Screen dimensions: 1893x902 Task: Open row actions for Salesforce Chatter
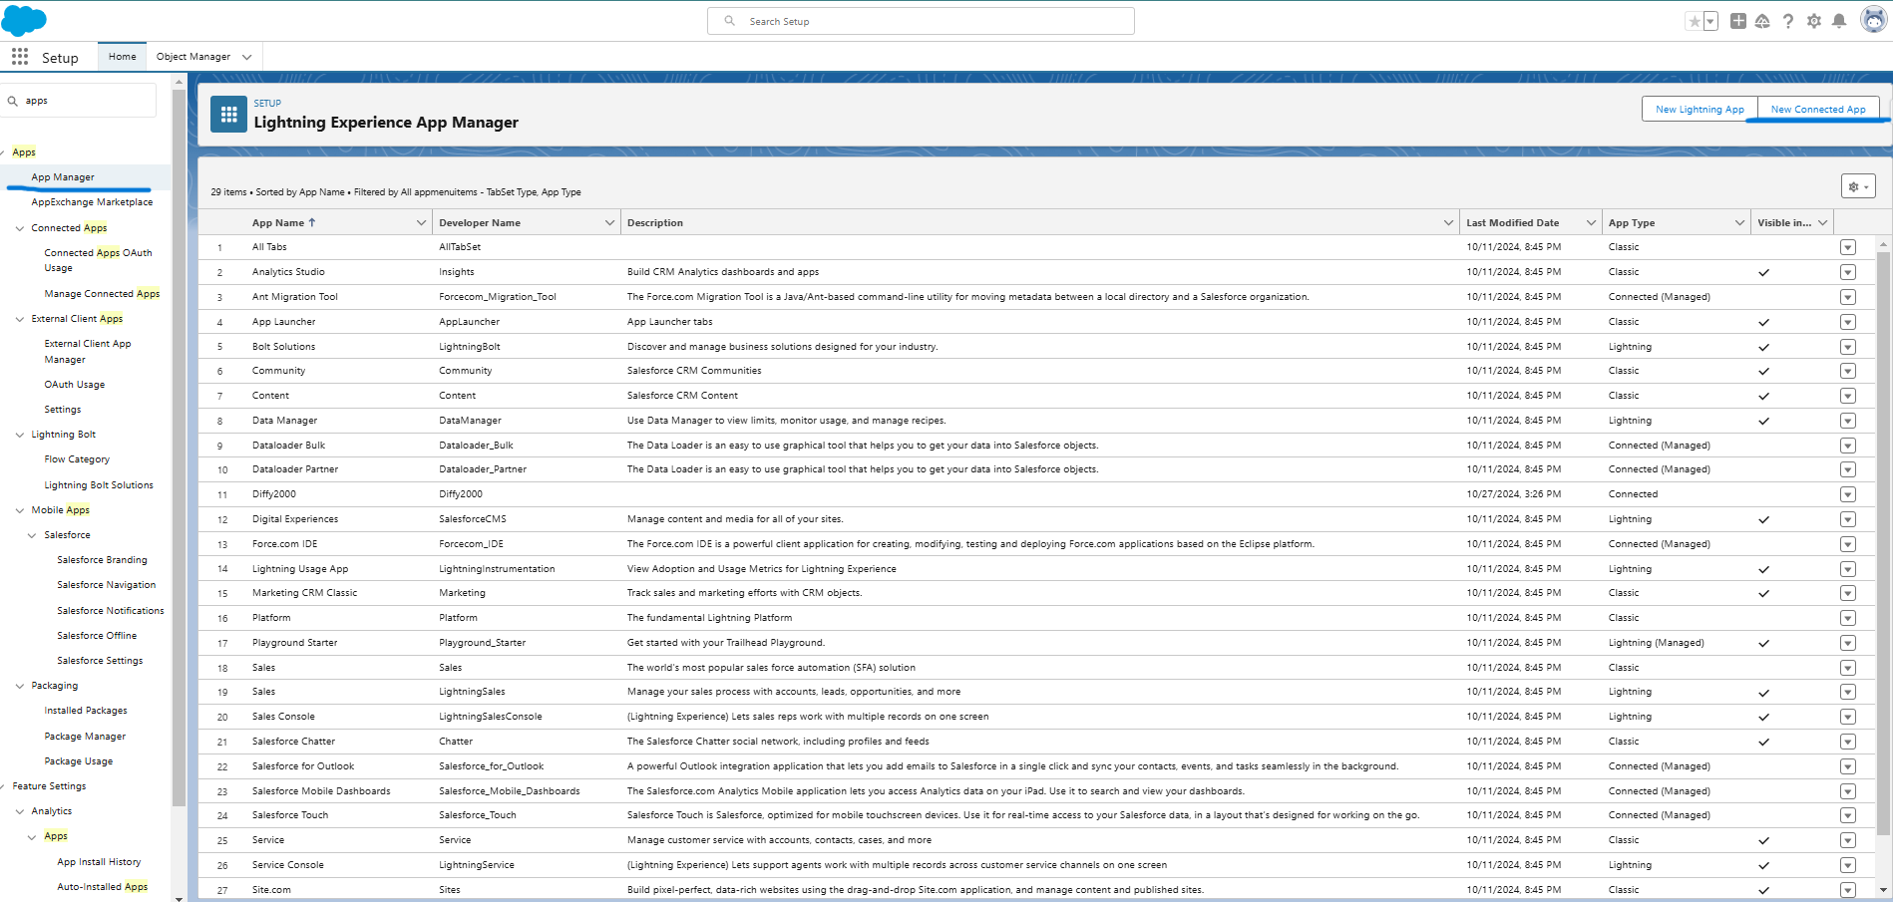tap(1847, 742)
